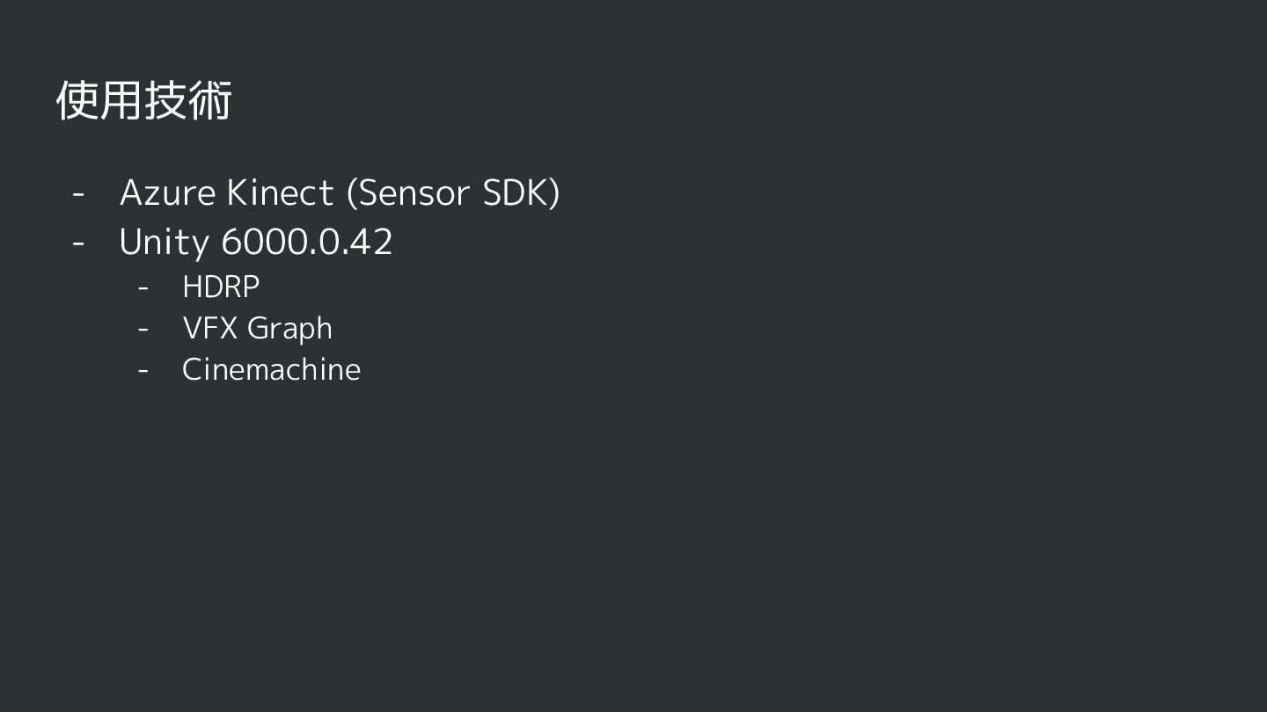Viewport: 1267px width, 712px height.
Task: Click the dash marker before Cinemachine
Action: coord(143,369)
